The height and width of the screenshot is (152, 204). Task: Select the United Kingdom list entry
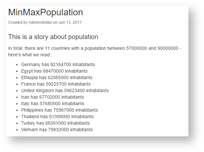coord(65,90)
